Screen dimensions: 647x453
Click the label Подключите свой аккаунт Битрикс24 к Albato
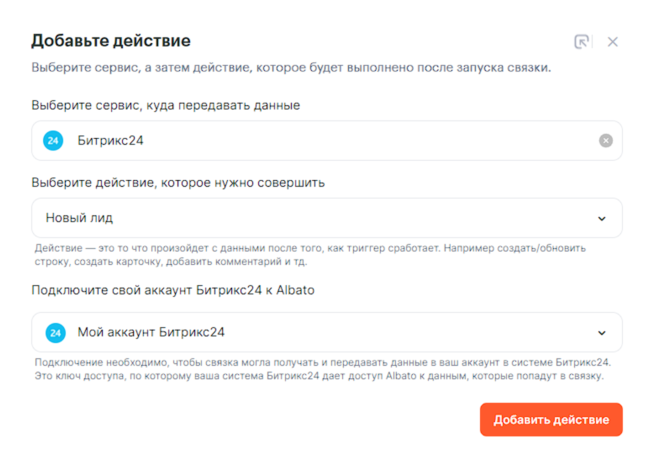pyautogui.click(x=173, y=290)
